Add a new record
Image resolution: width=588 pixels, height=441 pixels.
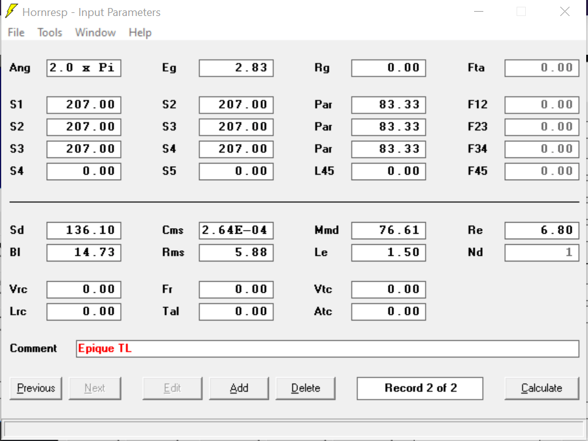pos(239,388)
